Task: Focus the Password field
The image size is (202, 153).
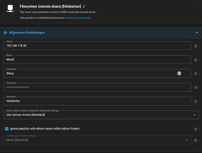Action: [x=97, y=87]
